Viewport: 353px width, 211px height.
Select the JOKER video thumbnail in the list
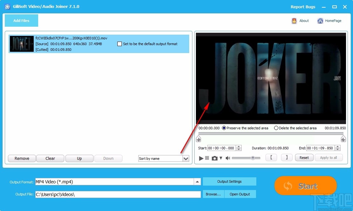click(22, 44)
